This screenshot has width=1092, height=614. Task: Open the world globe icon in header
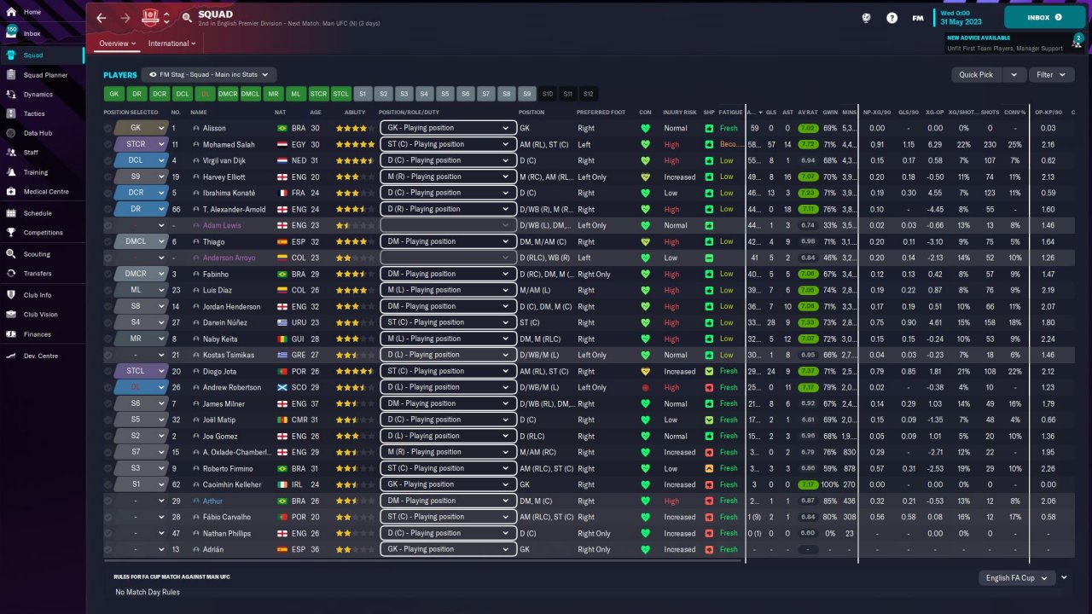point(866,17)
